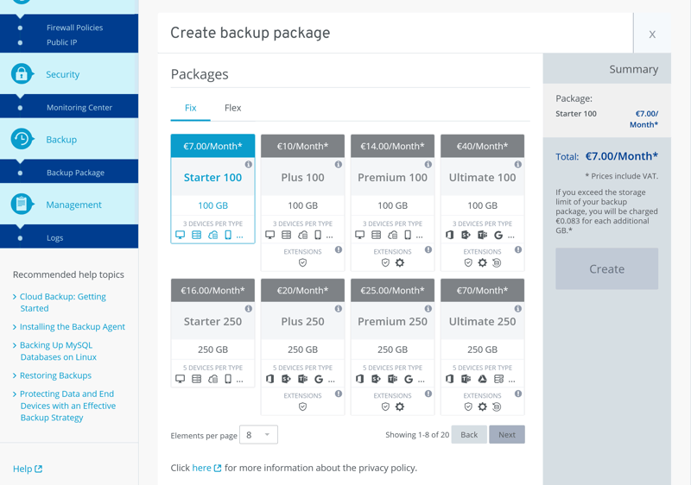The height and width of the screenshot is (485, 691).
Task: Click the Backup clock icon in sidebar
Action: coord(22,139)
